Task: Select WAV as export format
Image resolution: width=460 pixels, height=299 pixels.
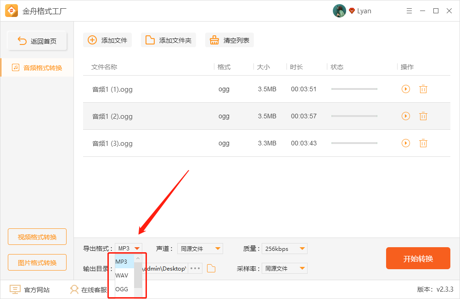Action: click(121, 275)
